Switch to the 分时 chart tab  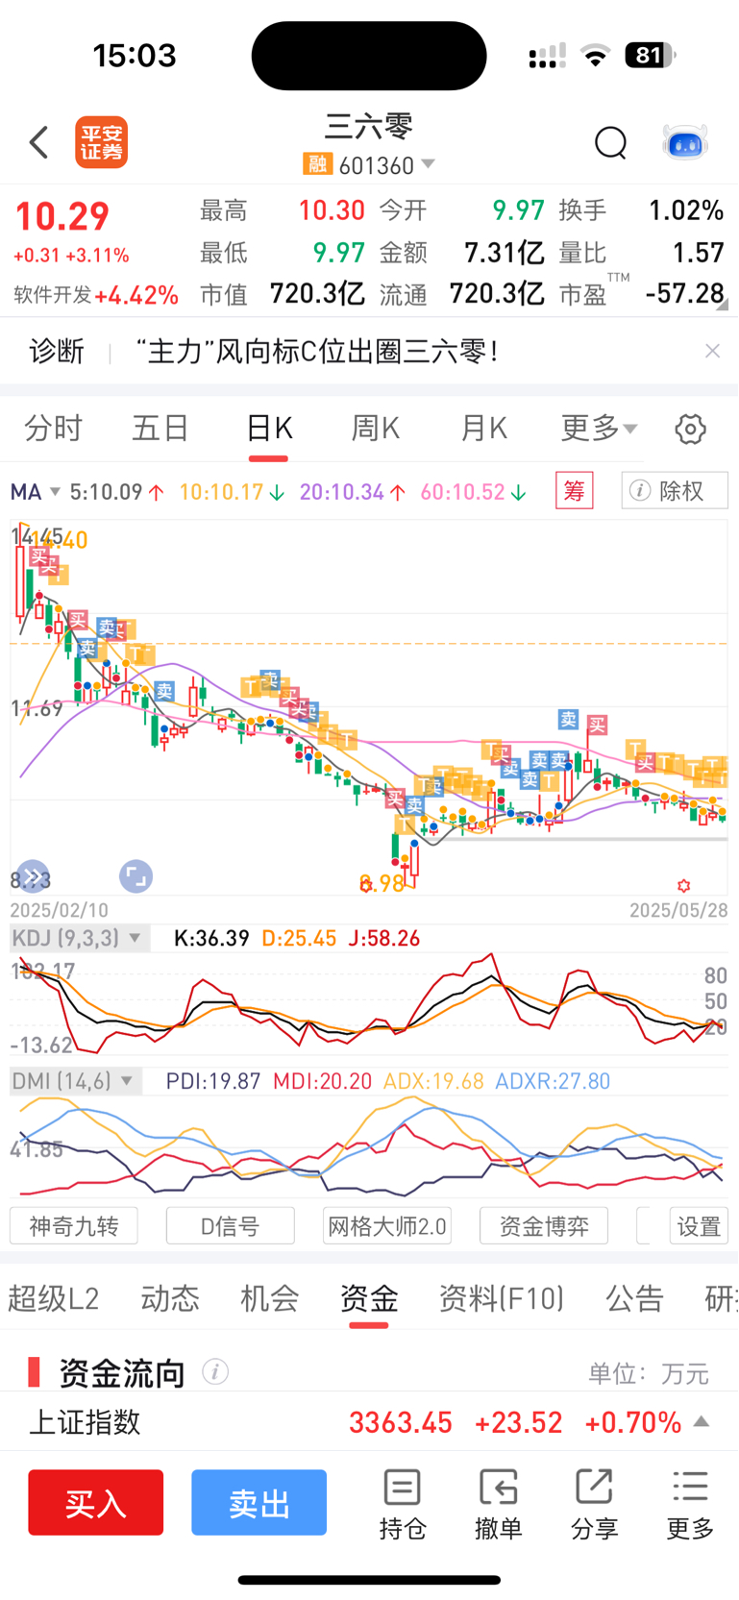[53, 428]
